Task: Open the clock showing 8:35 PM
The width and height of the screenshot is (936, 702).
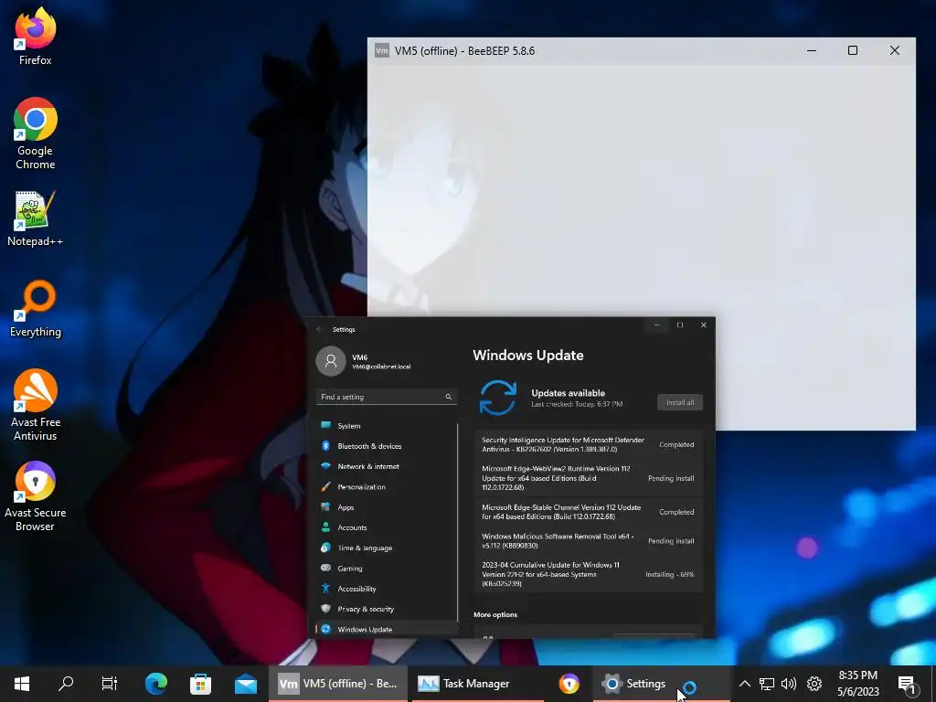Action: pos(857,684)
